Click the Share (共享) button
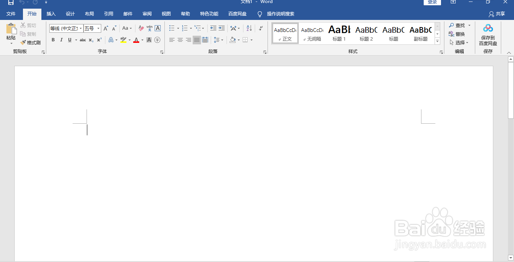514x262 pixels. click(x=497, y=14)
